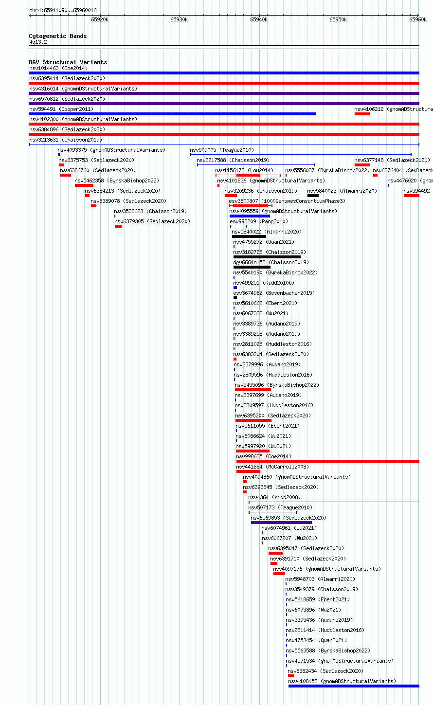Open nsv6386760 (Sedlazeck2020) label
The height and width of the screenshot is (705, 433).
98,170
